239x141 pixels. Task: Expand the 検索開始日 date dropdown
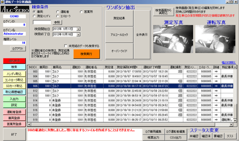pos(78,30)
